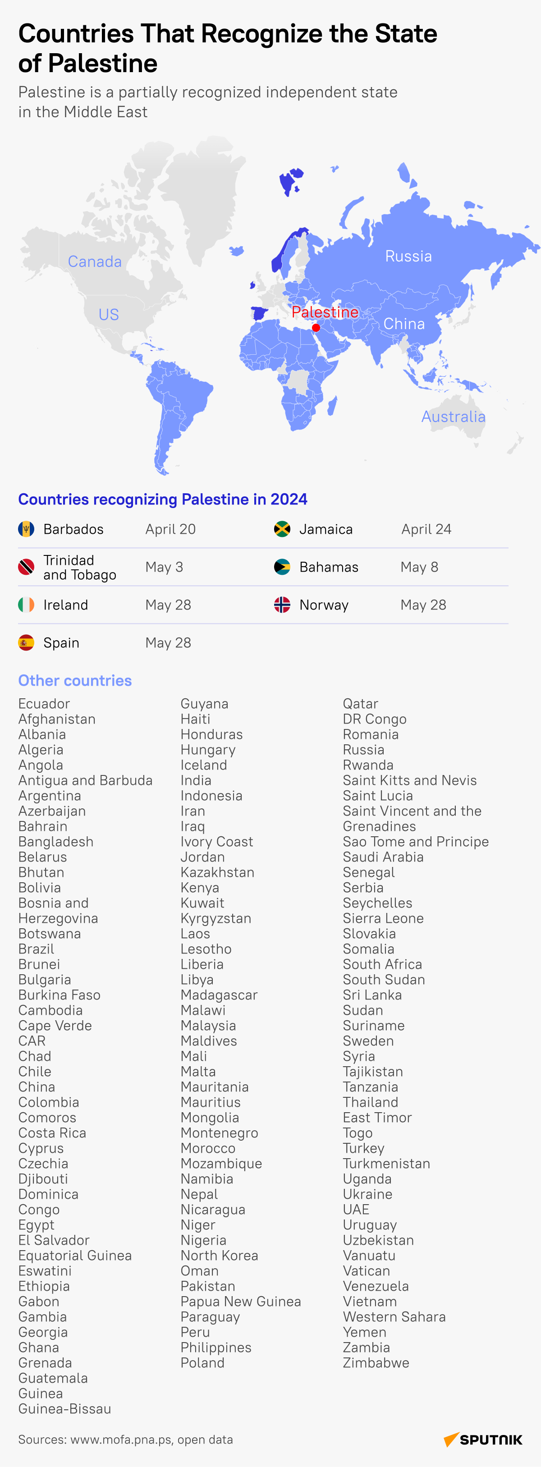Click the Australia label on the map
This screenshot has height=1467, width=541.
pos(453,417)
